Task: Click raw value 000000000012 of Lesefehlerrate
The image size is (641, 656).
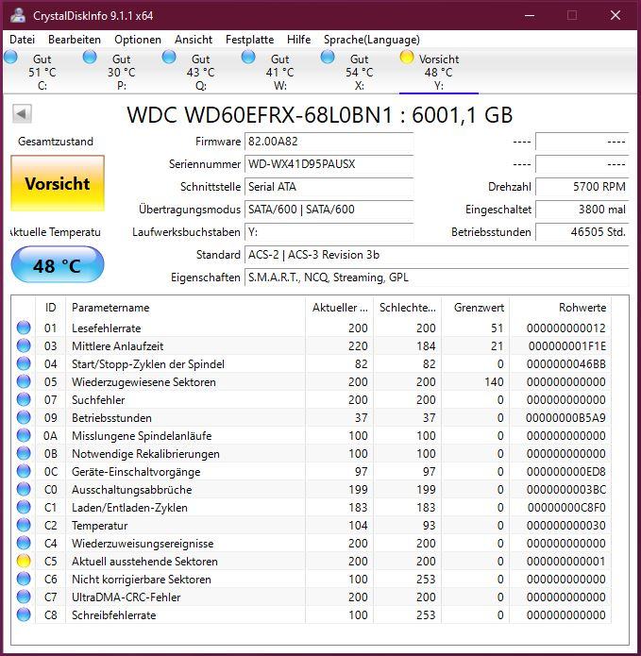Action: (566, 328)
